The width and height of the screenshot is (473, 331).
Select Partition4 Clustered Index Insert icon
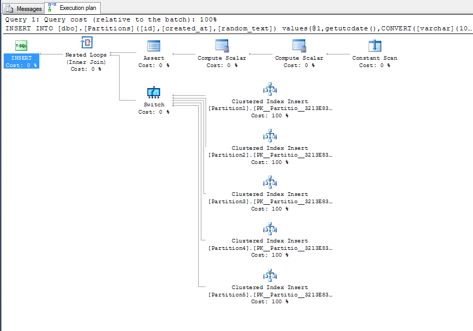click(270, 229)
